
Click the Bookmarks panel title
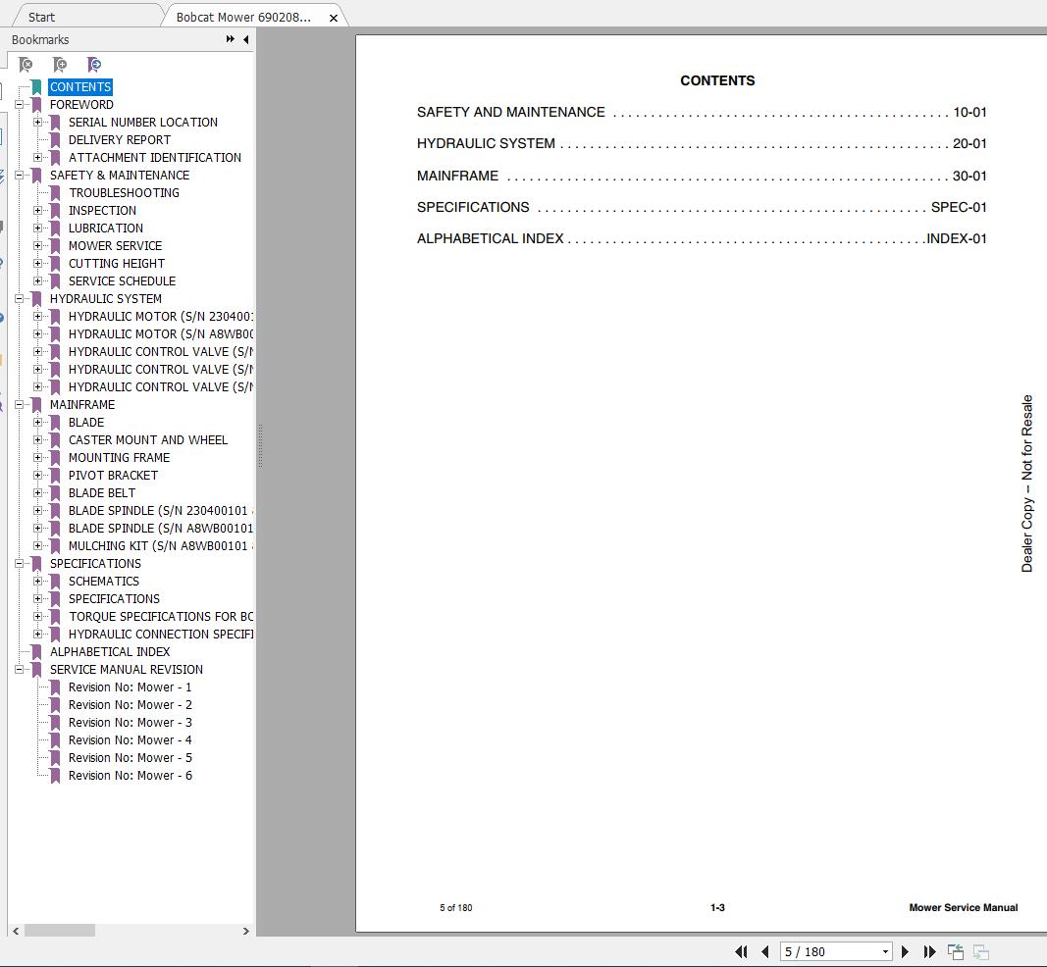pyautogui.click(x=40, y=39)
